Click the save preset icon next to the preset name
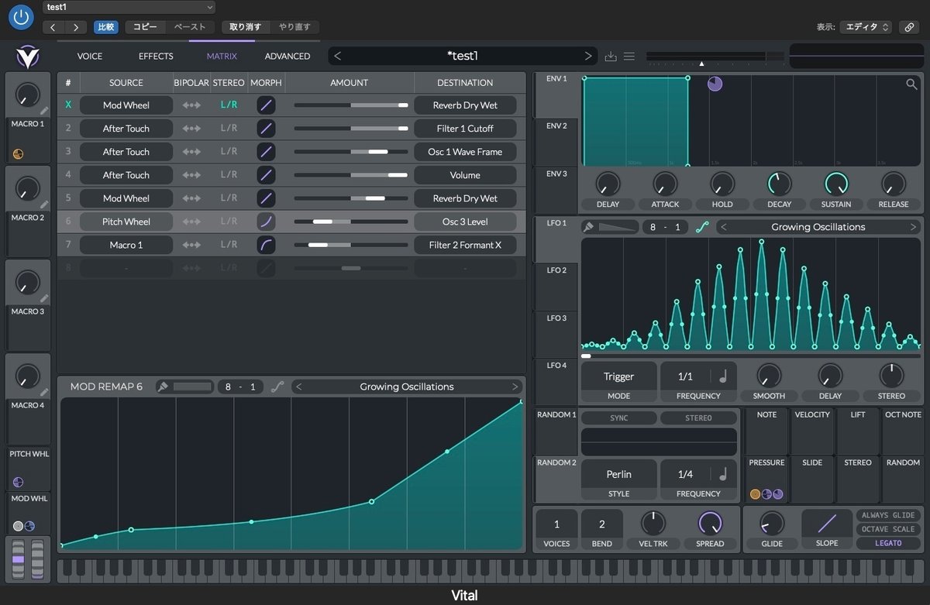 [611, 56]
